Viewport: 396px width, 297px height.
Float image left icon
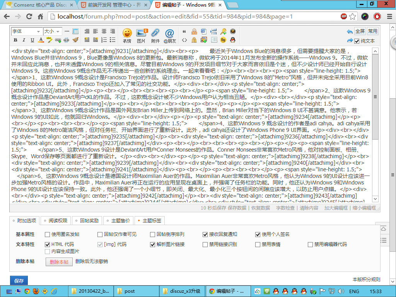click(87, 40)
